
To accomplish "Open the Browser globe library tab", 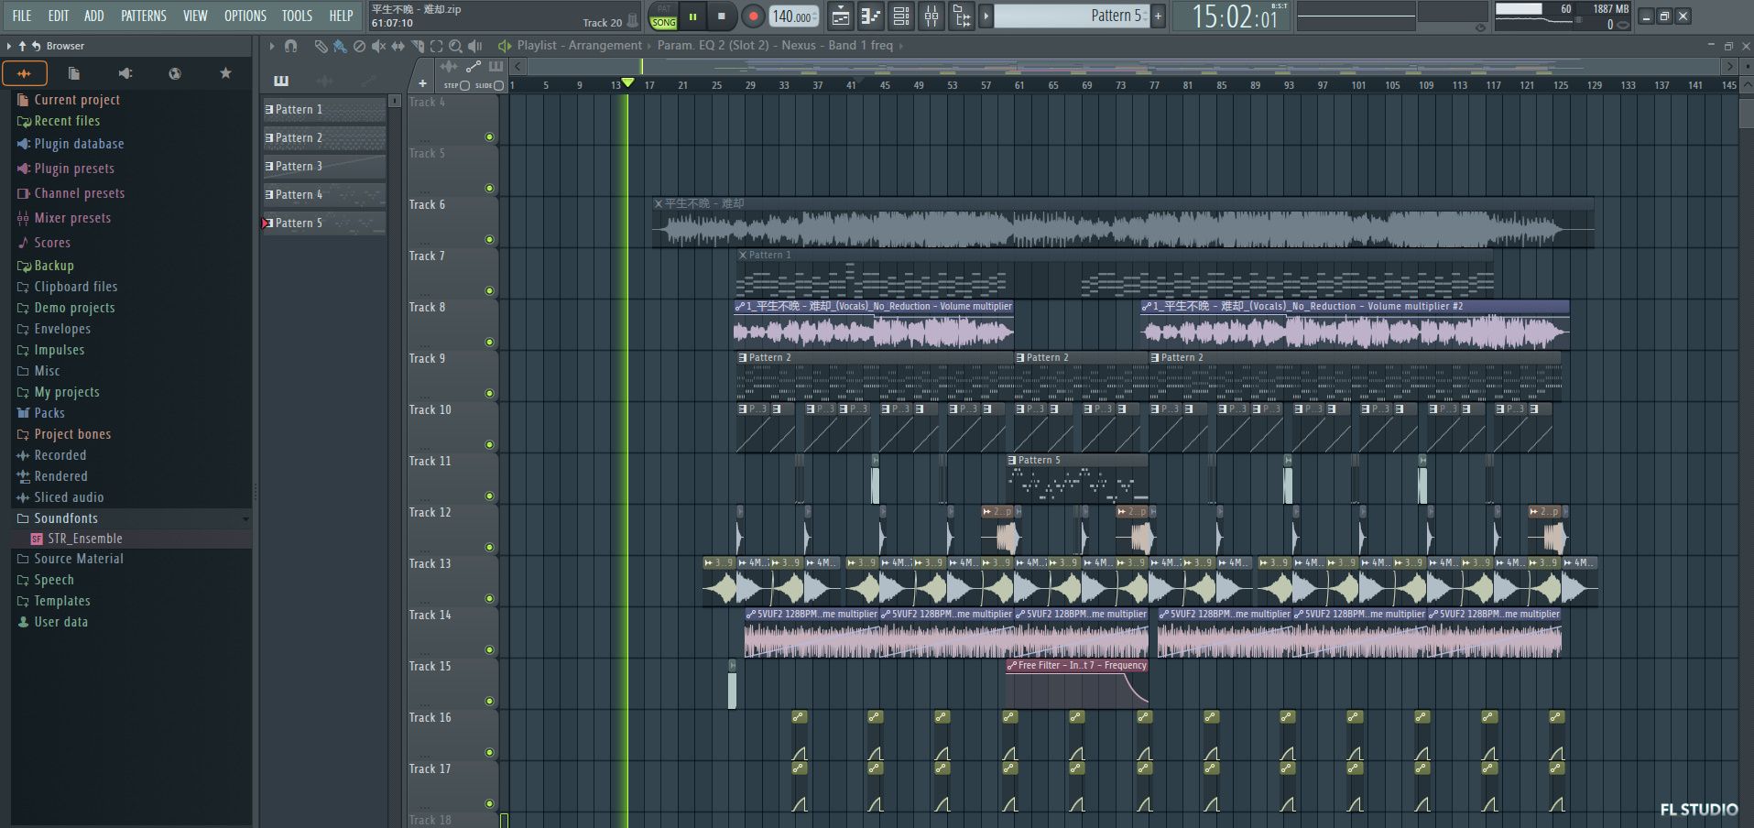I will click(x=175, y=73).
